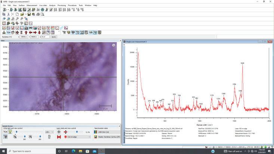Viewport: 274px width, 154px height.
Task: Click the Delete X toolbar icon
Action: pos(13,14)
